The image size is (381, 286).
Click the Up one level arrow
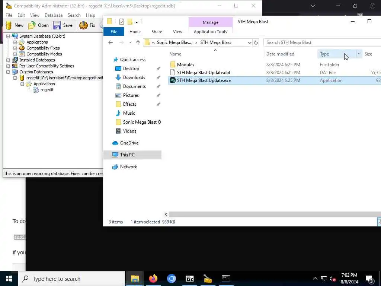pos(138,42)
